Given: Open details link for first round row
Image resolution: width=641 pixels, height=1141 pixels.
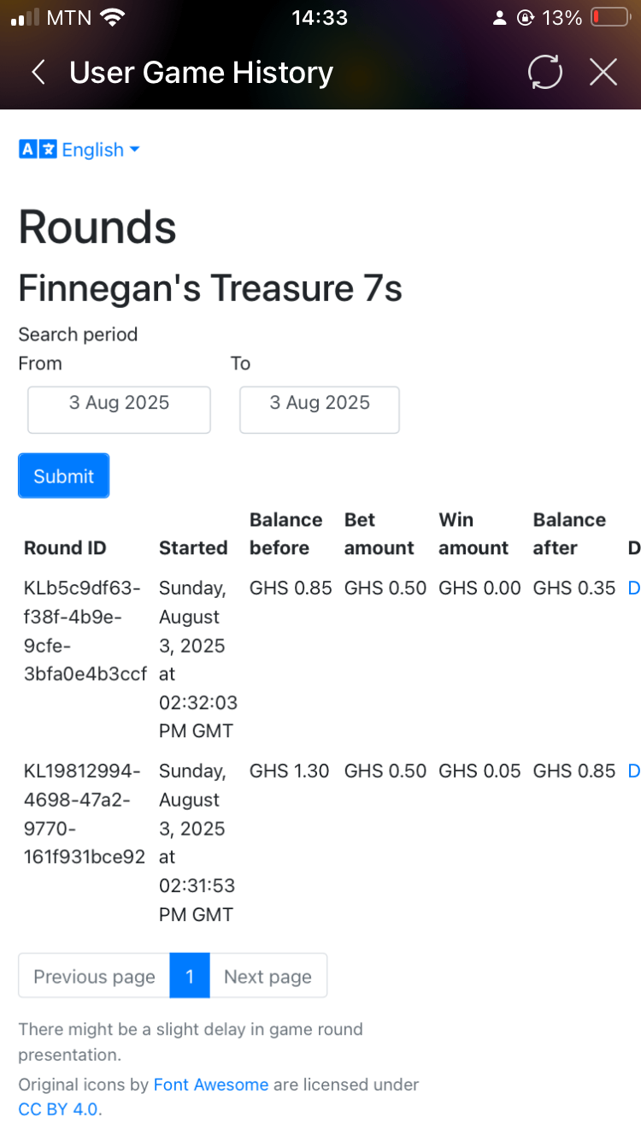Looking at the screenshot, I should (633, 588).
